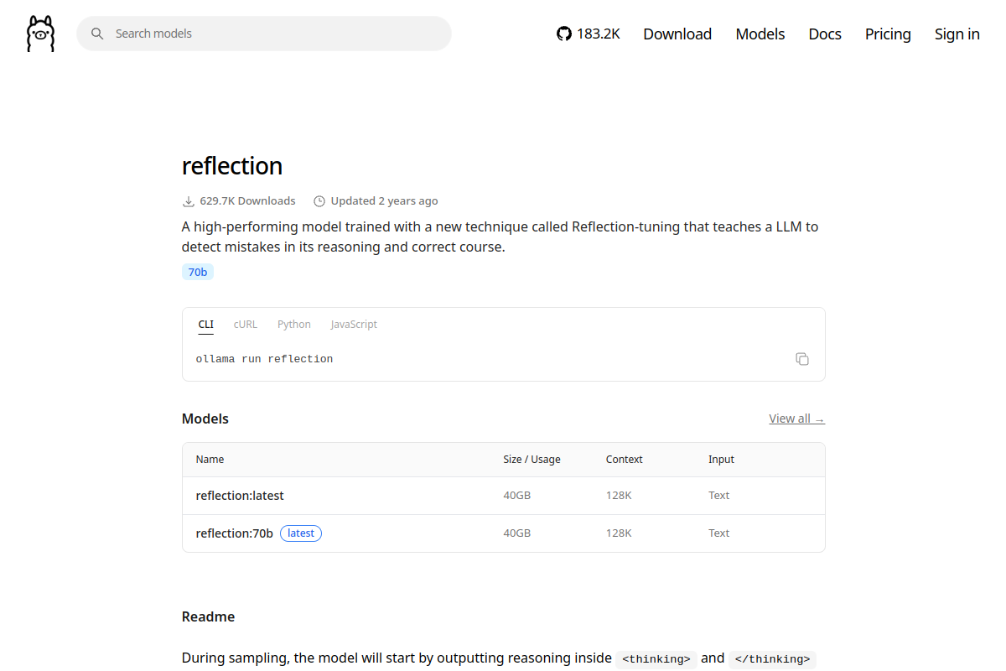
Task: Focus the Search models field
Action: point(264,34)
